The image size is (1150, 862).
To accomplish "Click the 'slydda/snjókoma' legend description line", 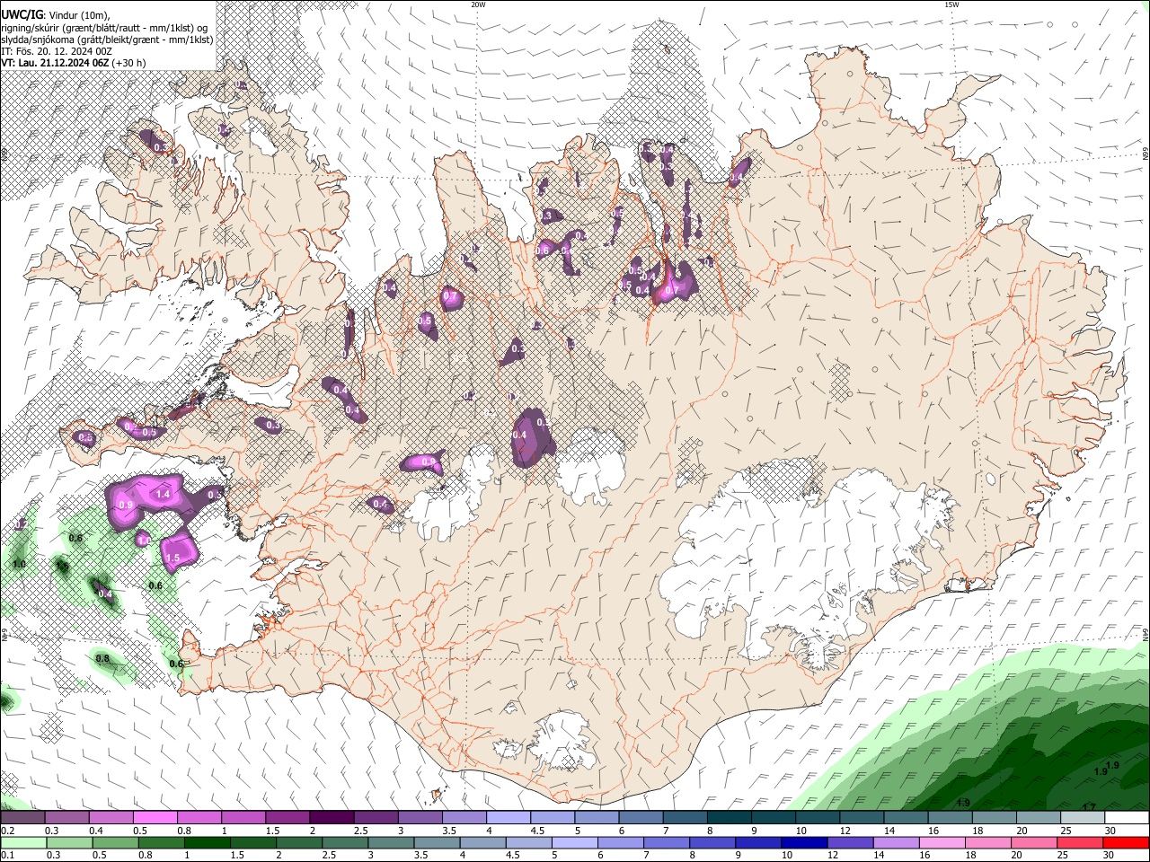I will [x=107, y=40].
